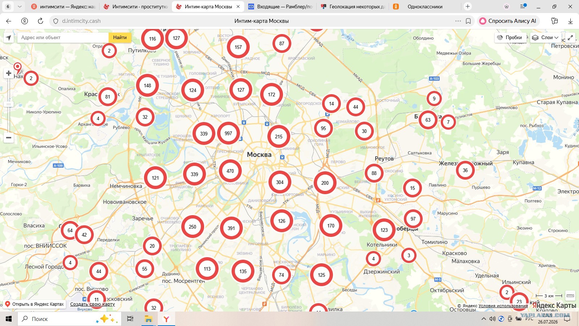Open the cluster marker showing 172
The width and height of the screenshot is (579, 326).
272,95
